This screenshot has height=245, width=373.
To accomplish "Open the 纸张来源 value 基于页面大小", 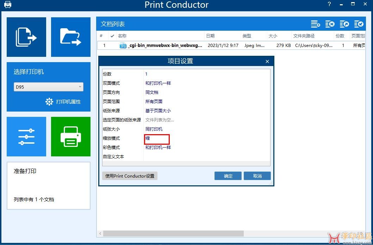I will click(x=207, y=110).
